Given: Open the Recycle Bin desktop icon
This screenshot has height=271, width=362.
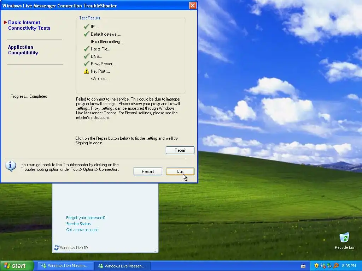Looking at the screenshot, I should 344,241.
